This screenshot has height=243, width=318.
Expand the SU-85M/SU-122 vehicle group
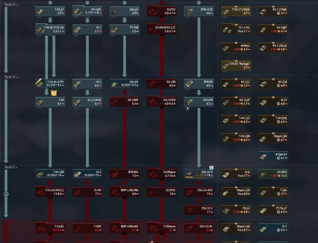click(x=162, y=29)
